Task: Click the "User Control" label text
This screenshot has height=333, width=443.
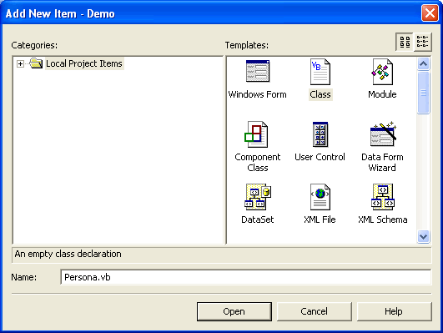Action: (x=320, y=157)
